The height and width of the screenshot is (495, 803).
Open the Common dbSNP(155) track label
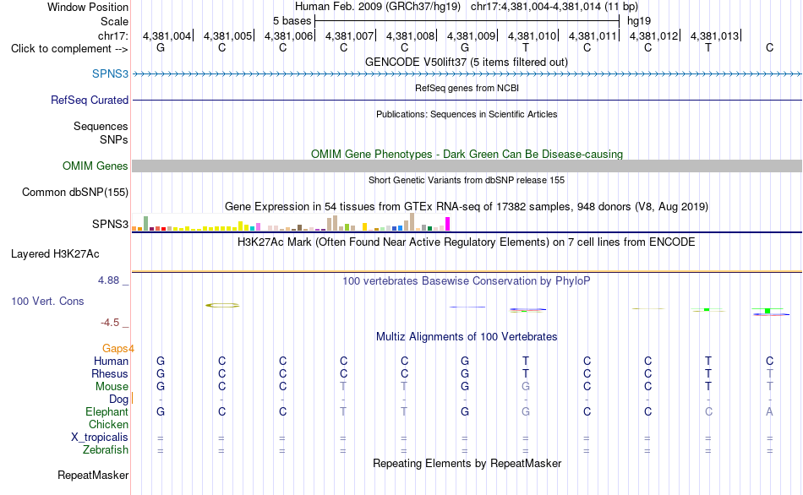click(x=75, y=192)
